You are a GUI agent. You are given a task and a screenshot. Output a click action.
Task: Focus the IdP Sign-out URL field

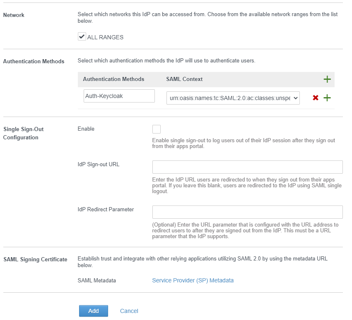coord(247,167)
